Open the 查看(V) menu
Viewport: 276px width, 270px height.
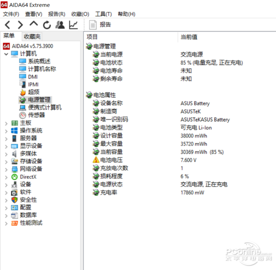click(x=34, y=14)
